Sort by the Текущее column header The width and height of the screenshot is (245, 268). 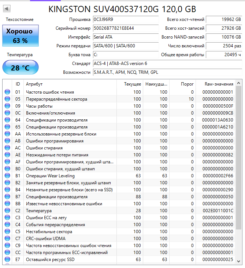click(x=130, y=84)
